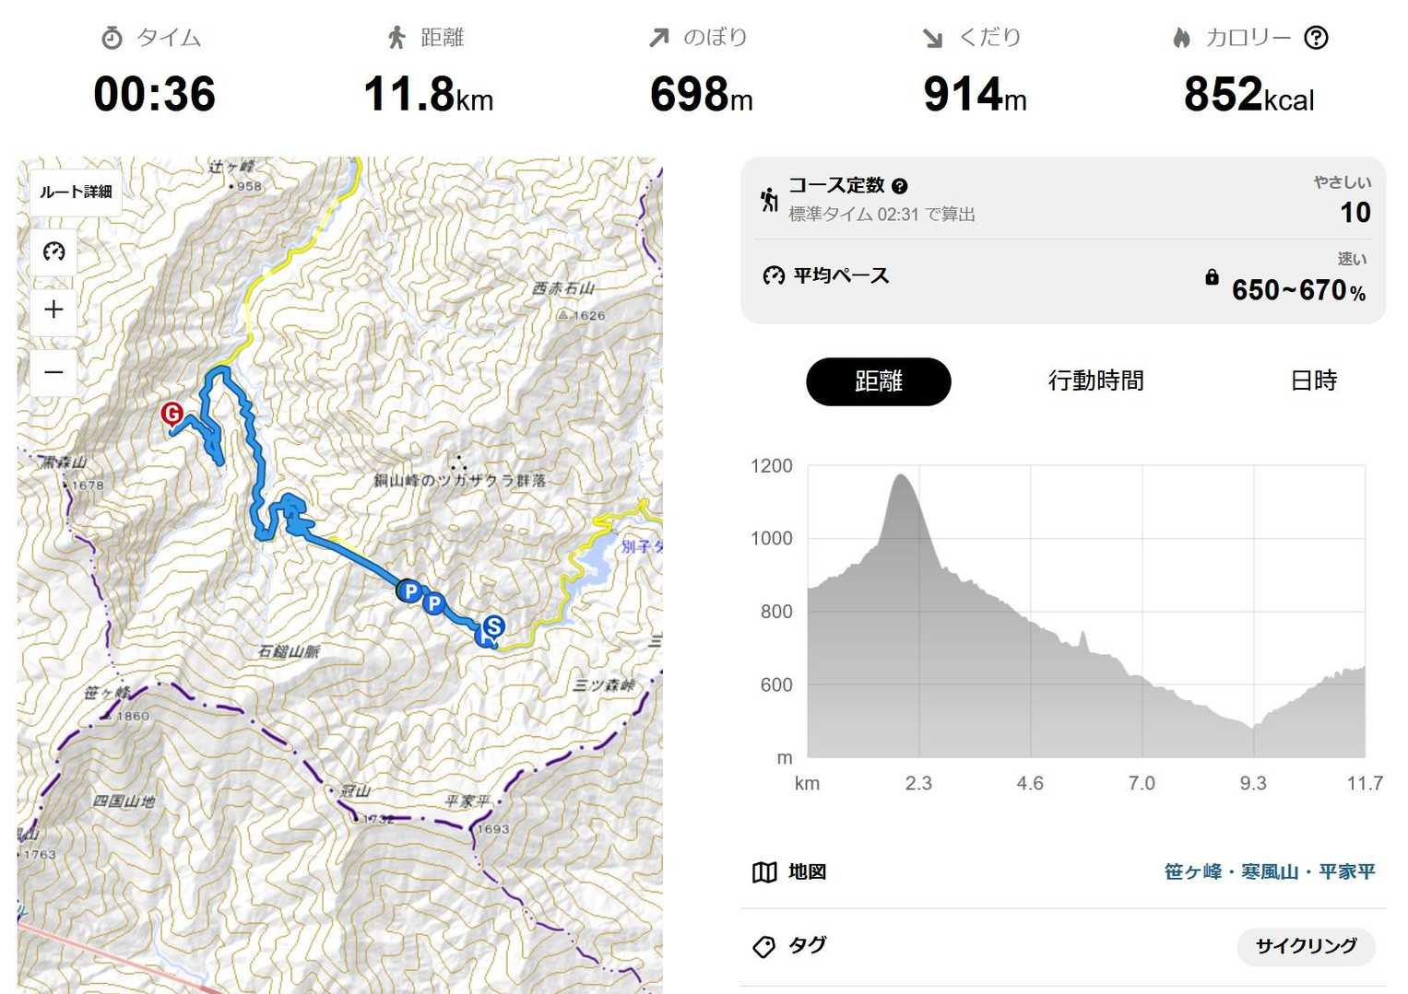Click the map book icon beside 地図
The height and width of the screenshot is (994, 1408).
click(764, 872)
